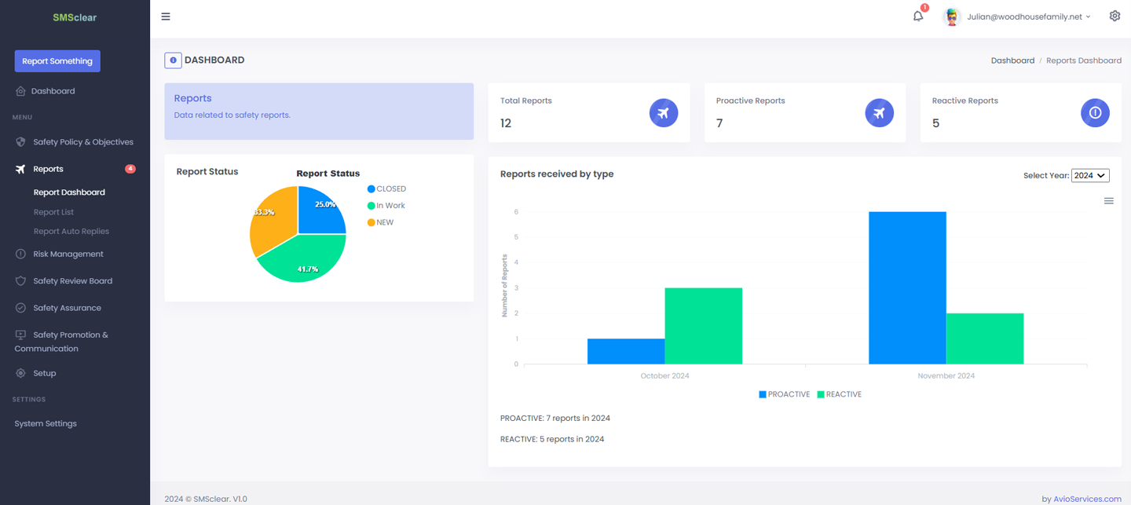This screenshot has width=1131, height=505.
Task: Click the settings gear icon in header
Action: coord(1115,16)
